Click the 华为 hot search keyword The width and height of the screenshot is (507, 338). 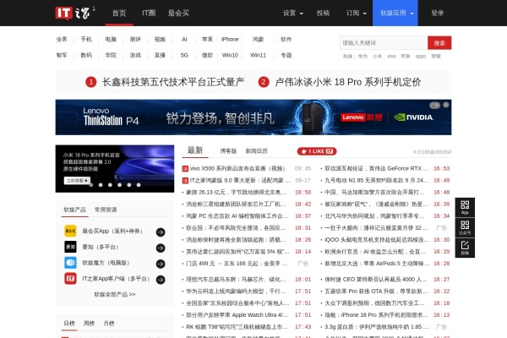click(x=363, y=57)
